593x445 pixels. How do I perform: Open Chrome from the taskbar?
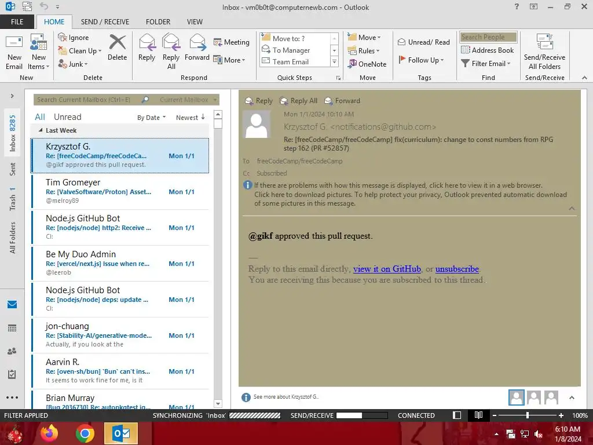(85, 433)
